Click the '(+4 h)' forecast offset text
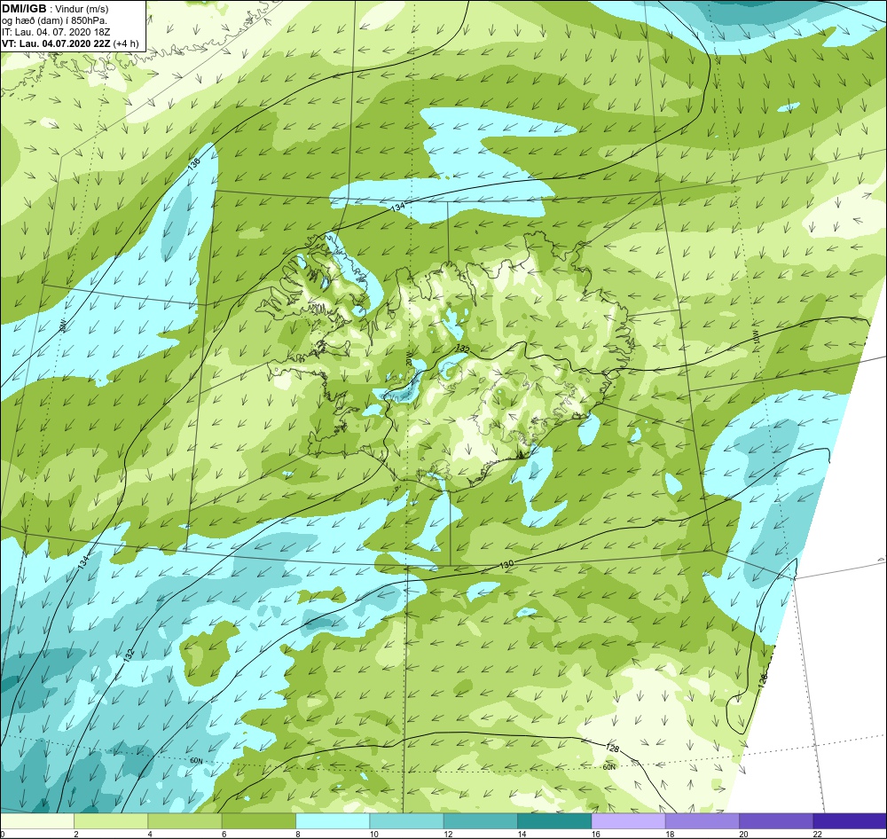The image size is (887, 839). (x=126, y=43)
